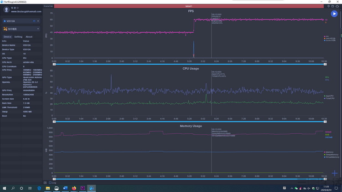The image size is (342, 192).
Task: Select the red label1 scene bar
Action: (189, 6)
